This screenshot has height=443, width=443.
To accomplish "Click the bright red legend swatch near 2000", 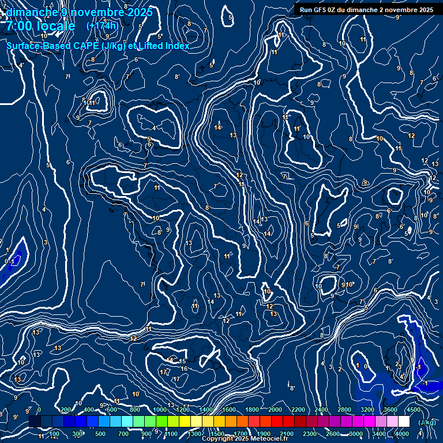I will point(277,422).
